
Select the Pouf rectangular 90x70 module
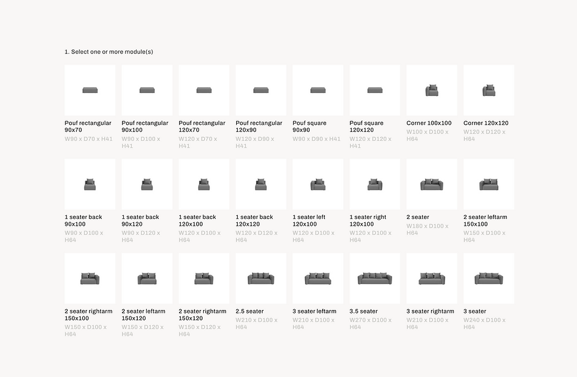(x=89, y=91)
